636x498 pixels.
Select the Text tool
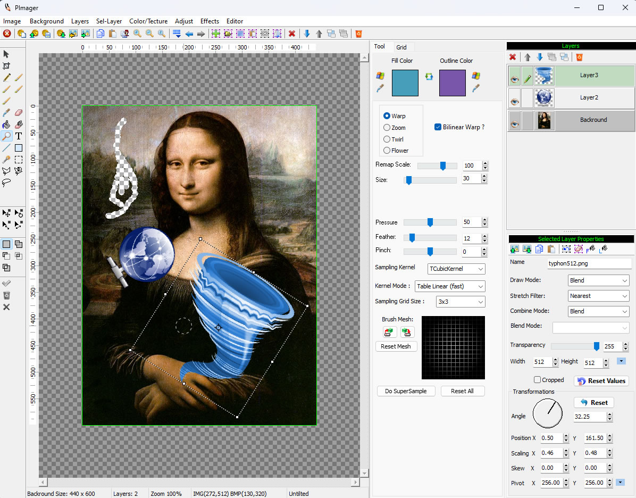coord(19,136)
